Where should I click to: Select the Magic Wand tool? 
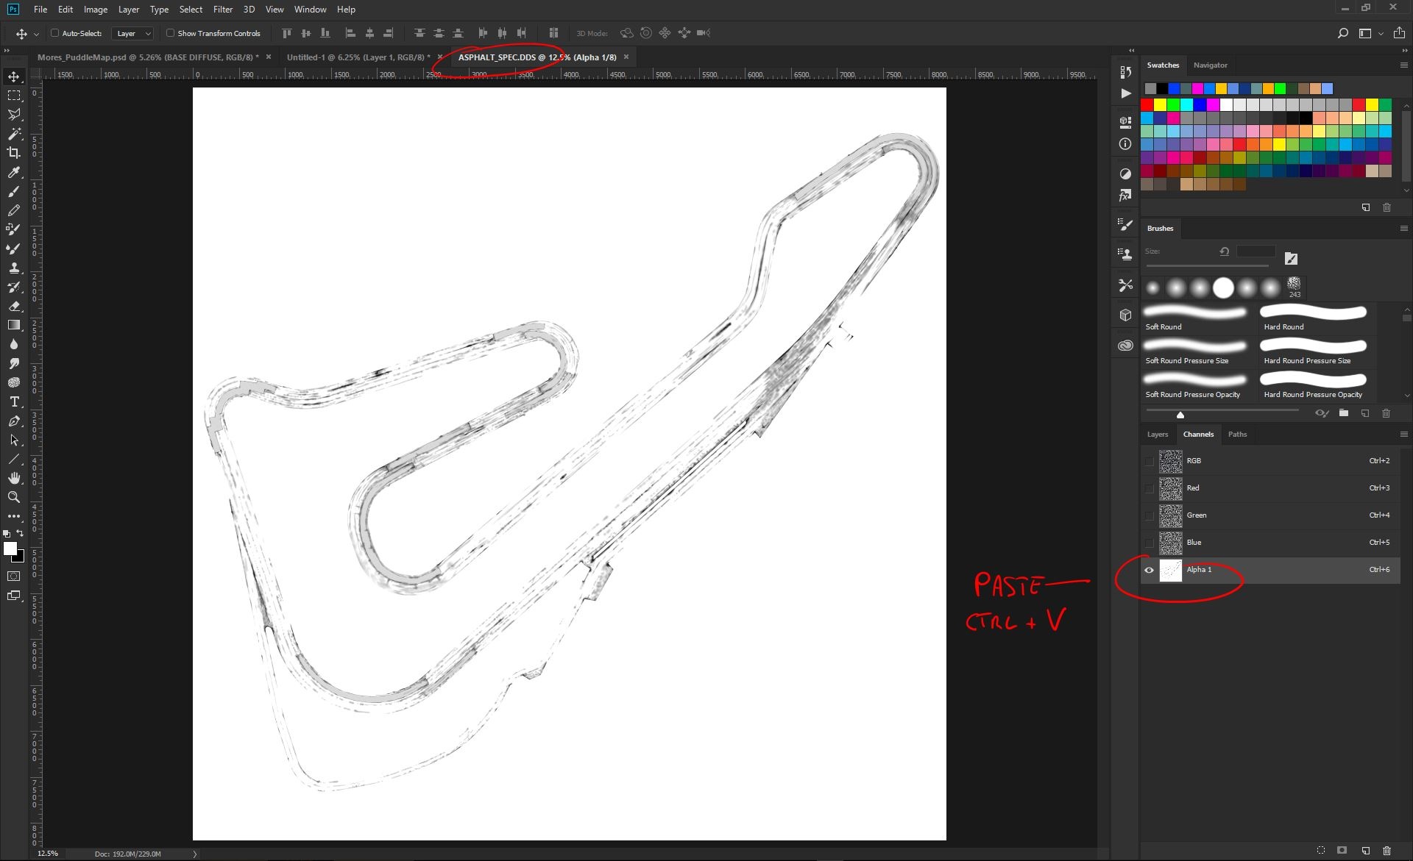tap(14, 134)
